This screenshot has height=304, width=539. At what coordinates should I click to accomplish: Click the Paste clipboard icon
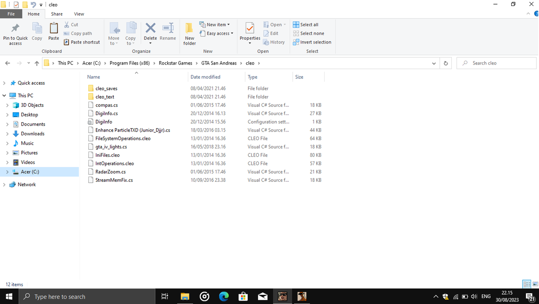click(53, 28)
